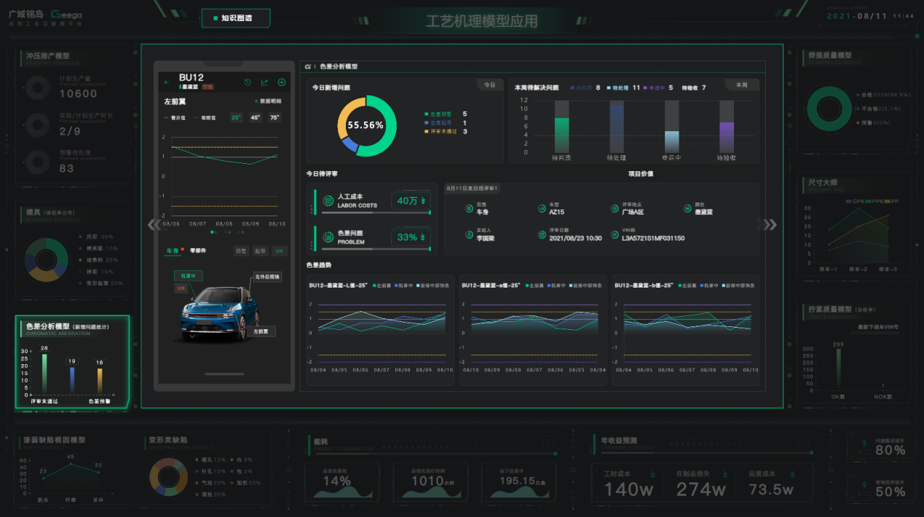Go to next panel with right chevrons

(767, 225)
